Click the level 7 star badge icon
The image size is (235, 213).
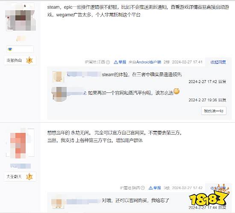click(29, 176)
